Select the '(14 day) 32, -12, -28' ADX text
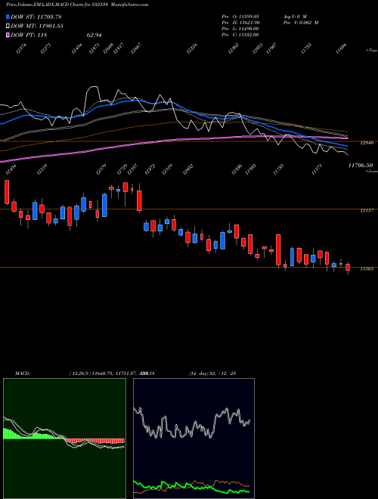378x499 pixels. point(212,373)
